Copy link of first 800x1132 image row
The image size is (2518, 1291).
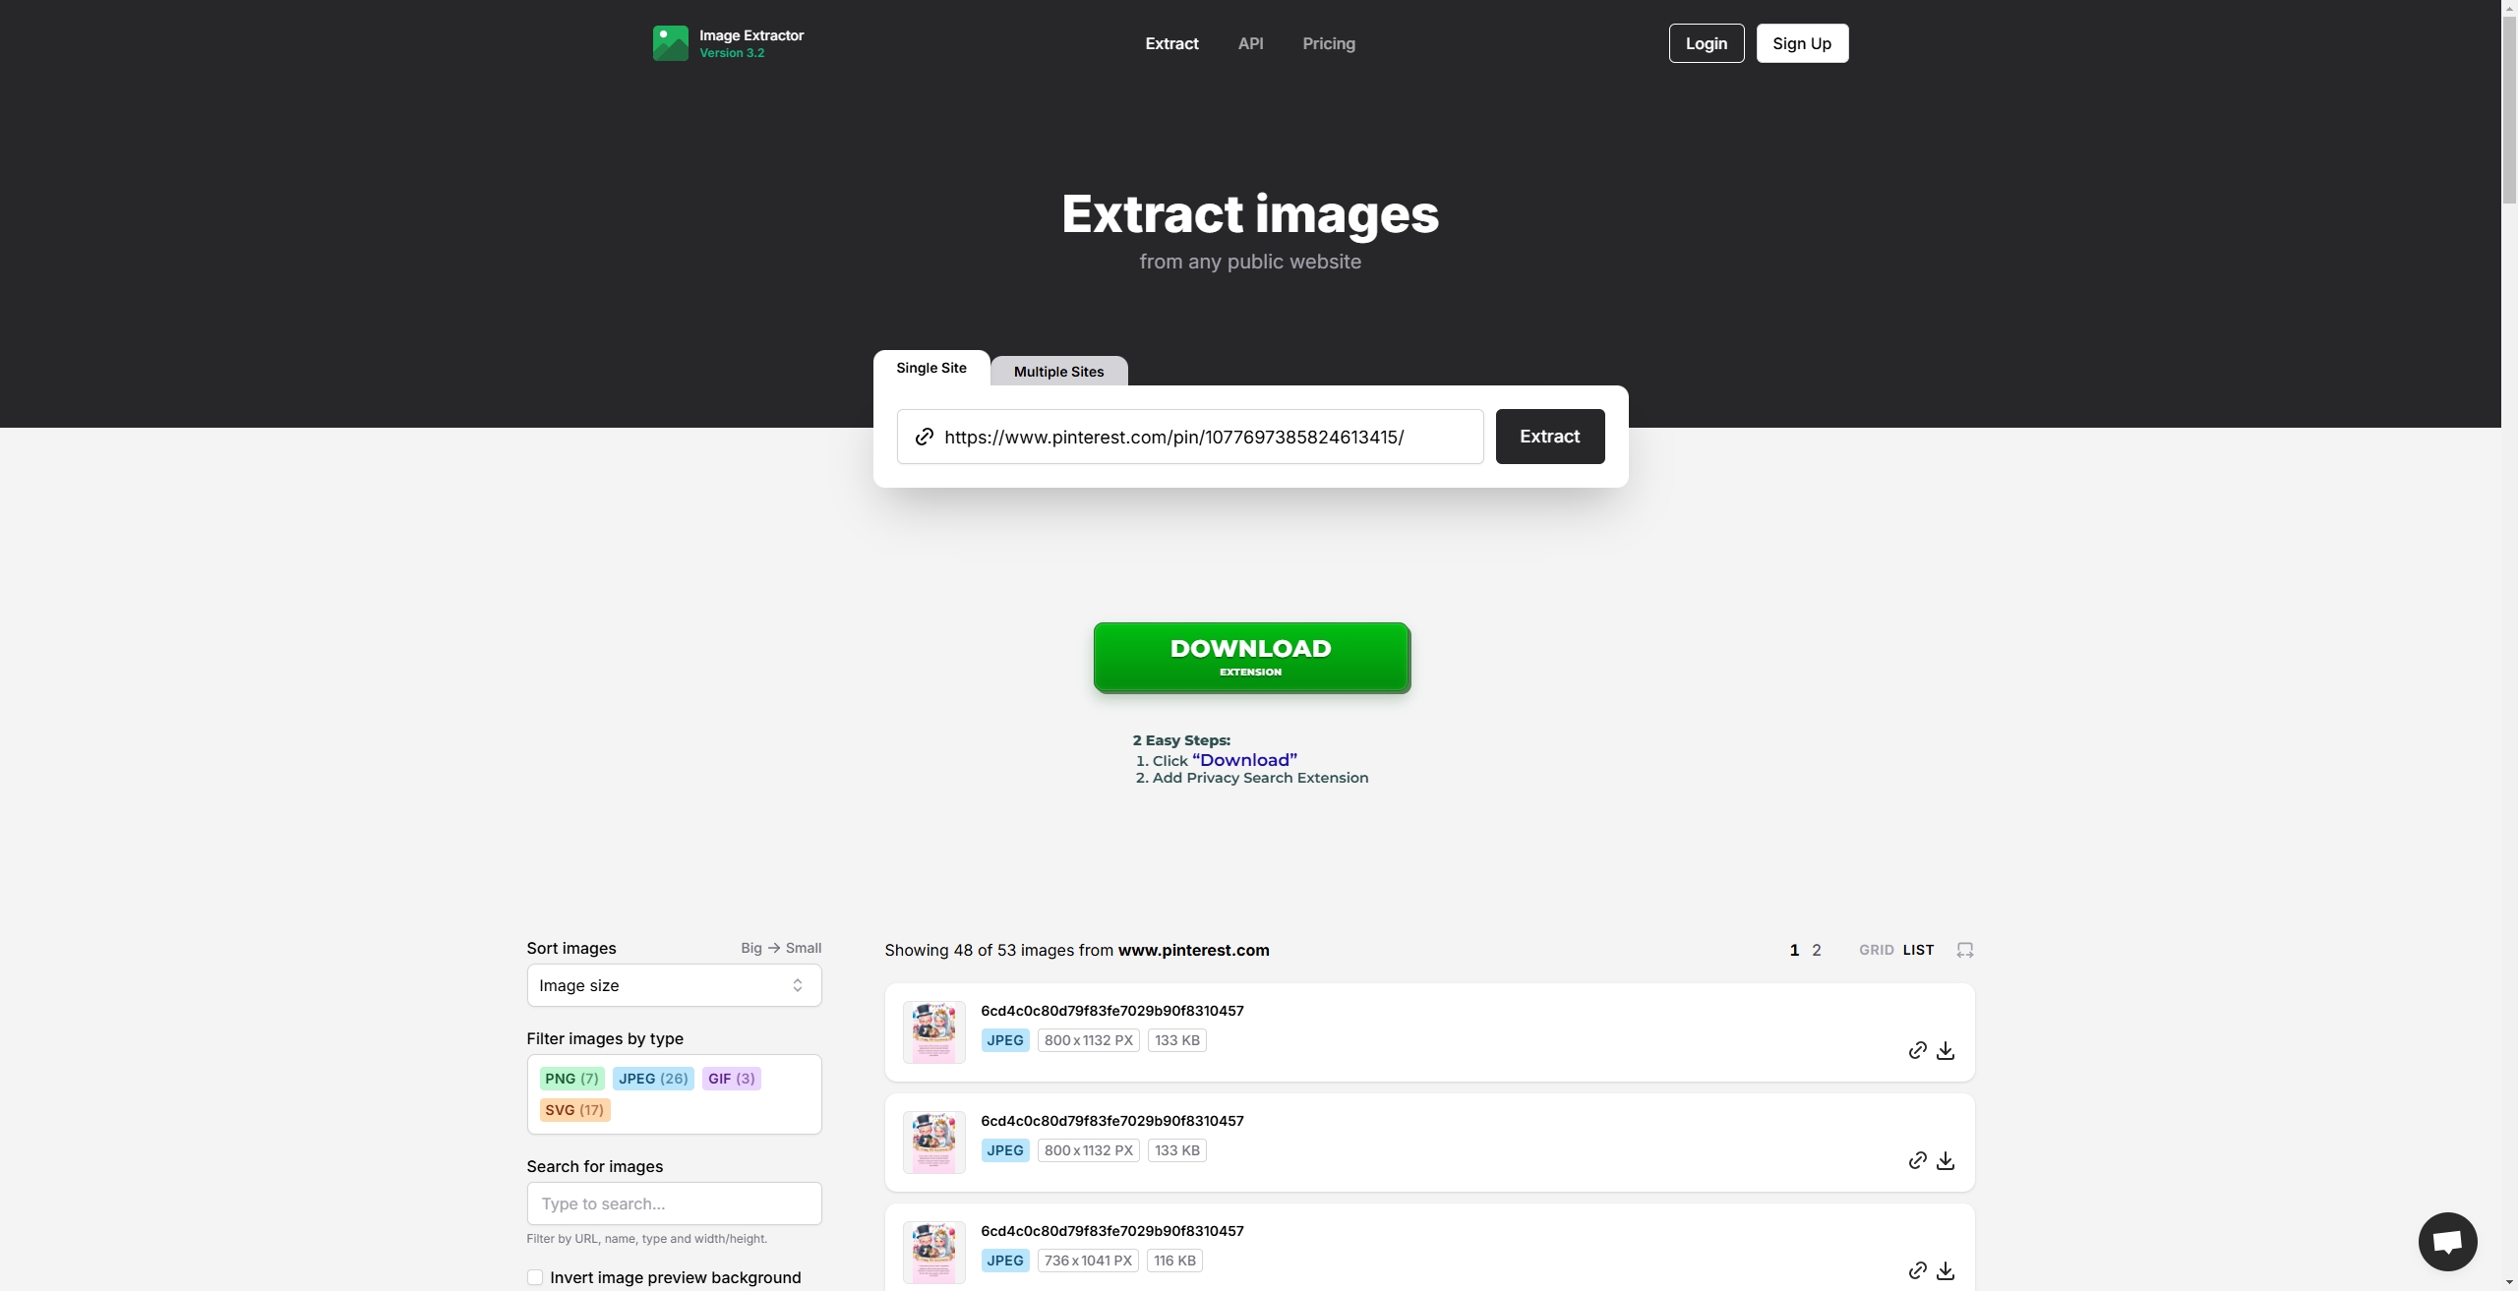click(1917, 1050)
